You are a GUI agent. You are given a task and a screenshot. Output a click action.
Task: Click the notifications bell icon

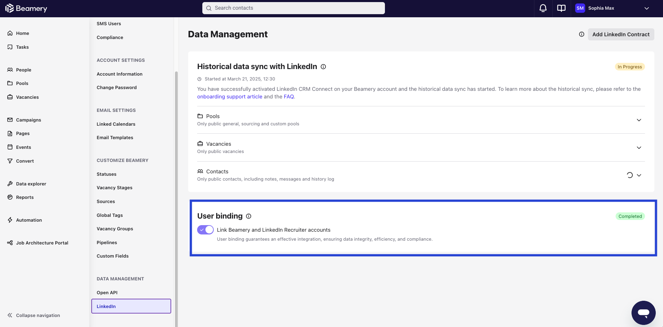[x=543, y=8]
